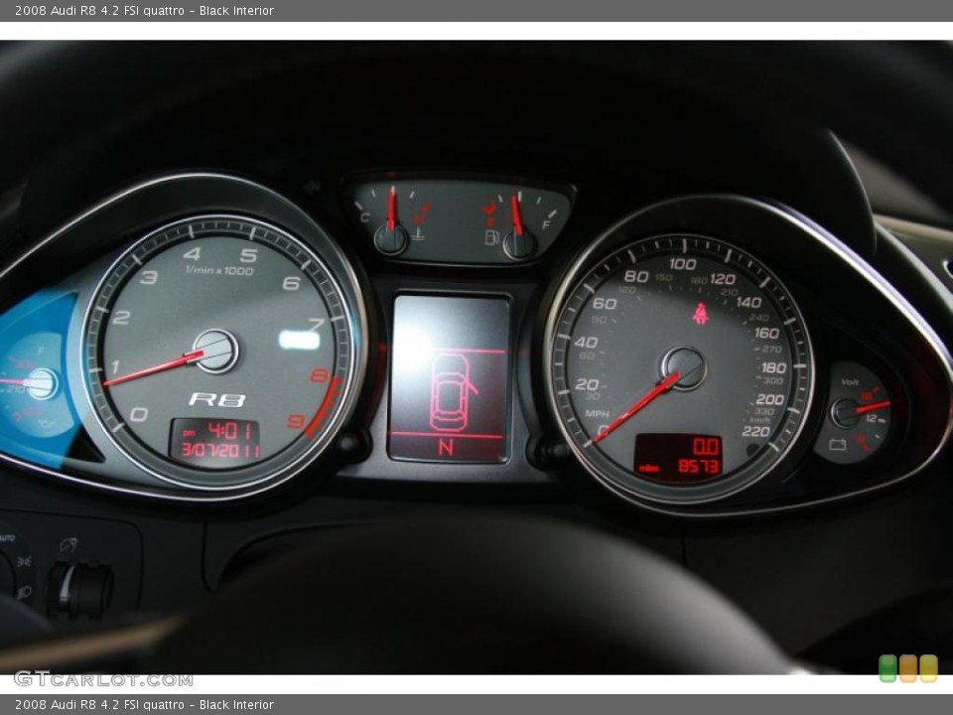Click the MPH label on the speedometer
953x715 pixels.
click(597, 413)
